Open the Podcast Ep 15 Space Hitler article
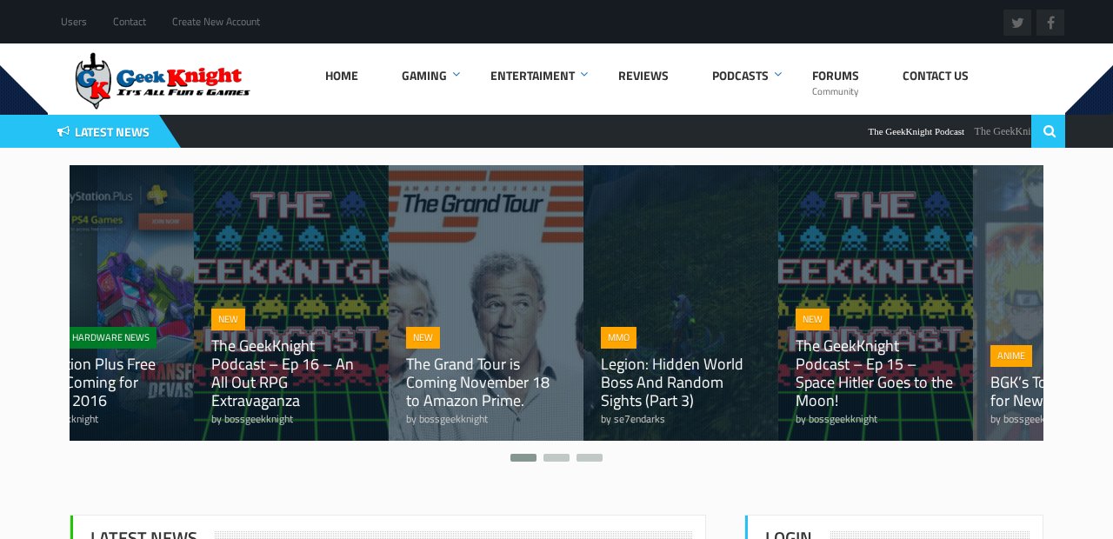 pyautogui.click(x=874, y=373)
